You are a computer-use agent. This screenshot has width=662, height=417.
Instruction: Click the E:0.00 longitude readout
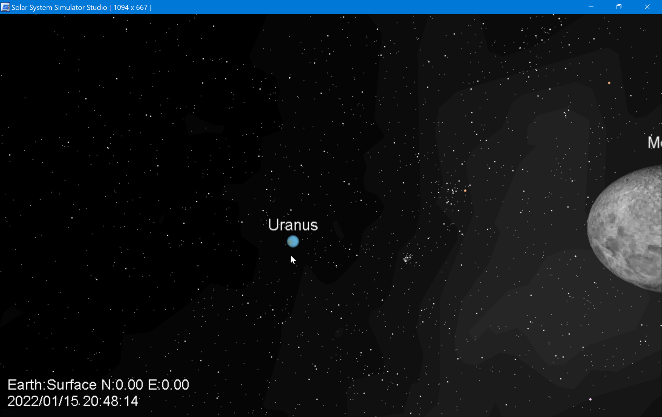coord(168,385)
